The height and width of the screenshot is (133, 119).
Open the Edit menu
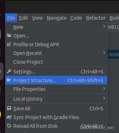tap(24, 18)
